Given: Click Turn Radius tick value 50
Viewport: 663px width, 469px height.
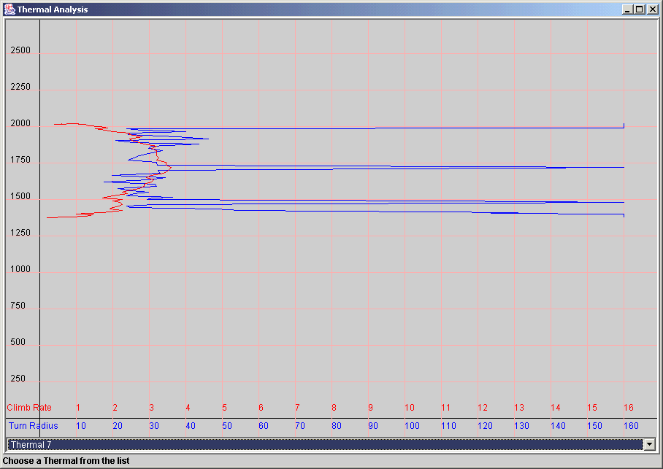Looking at the screenshot, I should click(x=226, y=426).
